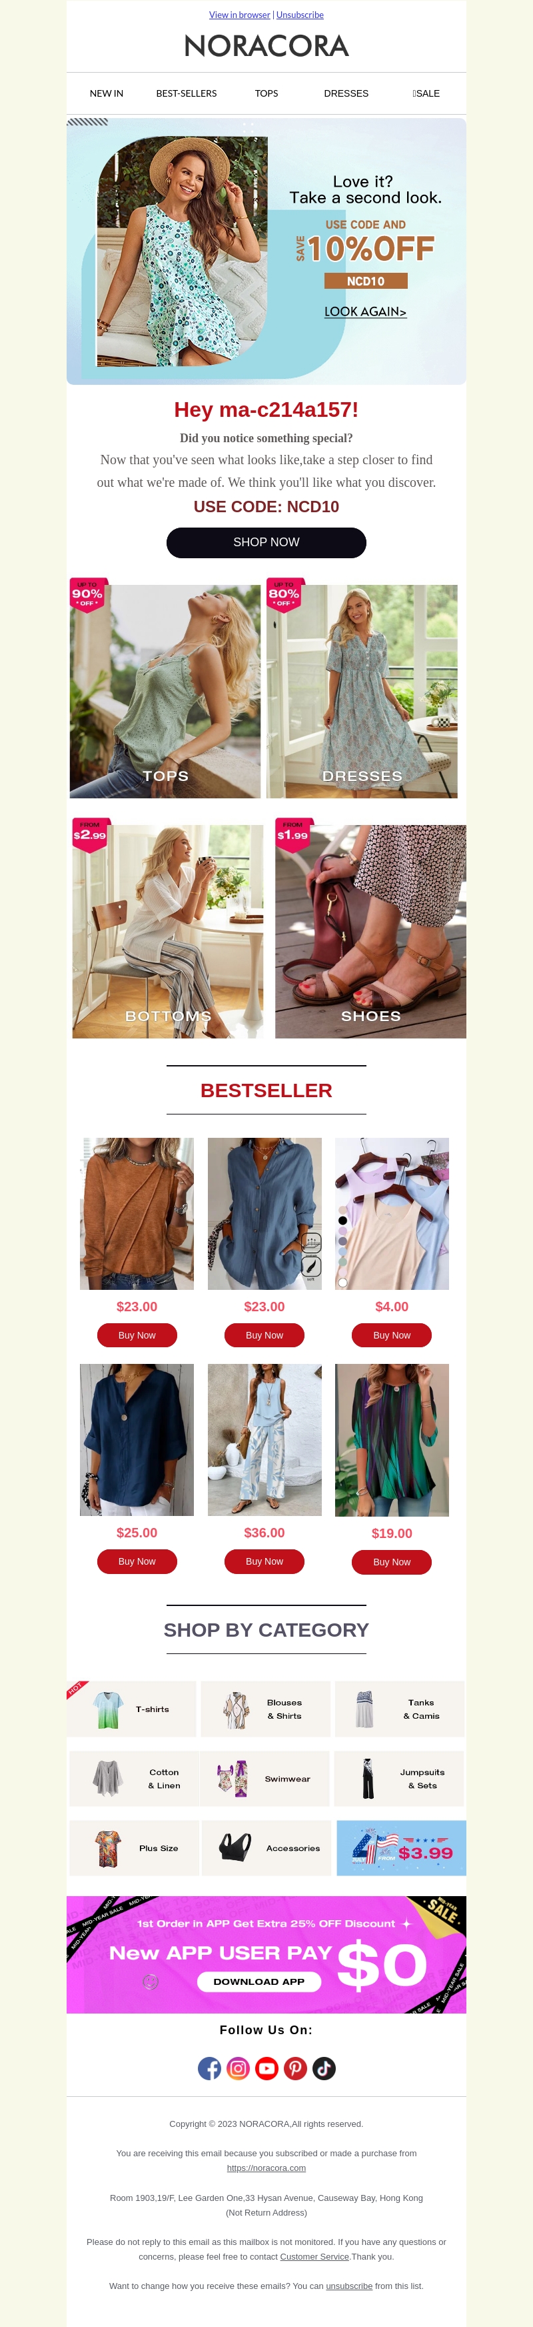The image size is (533, 2327).
Task: Open the TOPS 90% off image
Action: 165,690
